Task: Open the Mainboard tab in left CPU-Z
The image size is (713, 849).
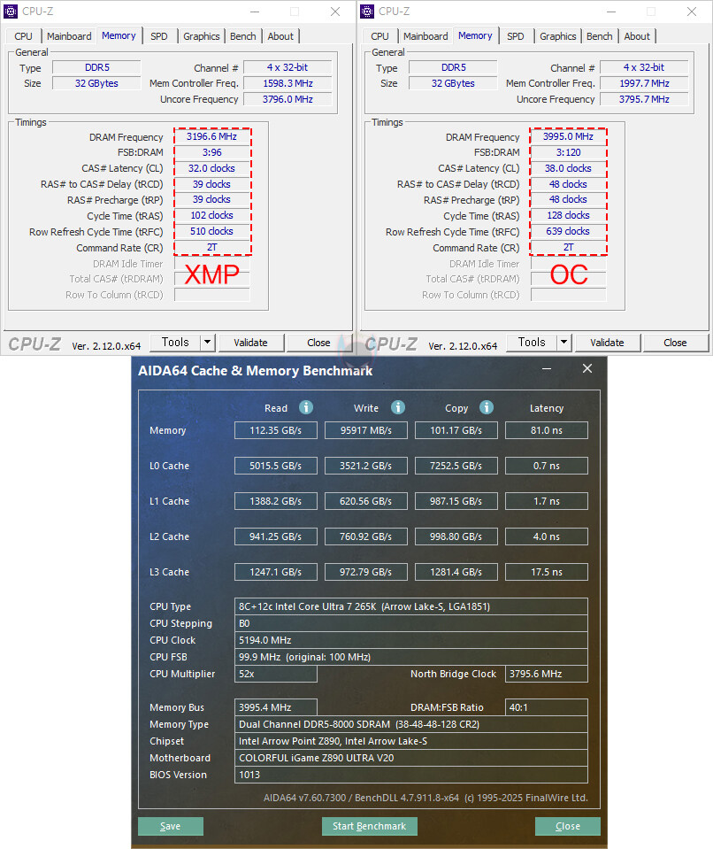Action: coord(69,36)
